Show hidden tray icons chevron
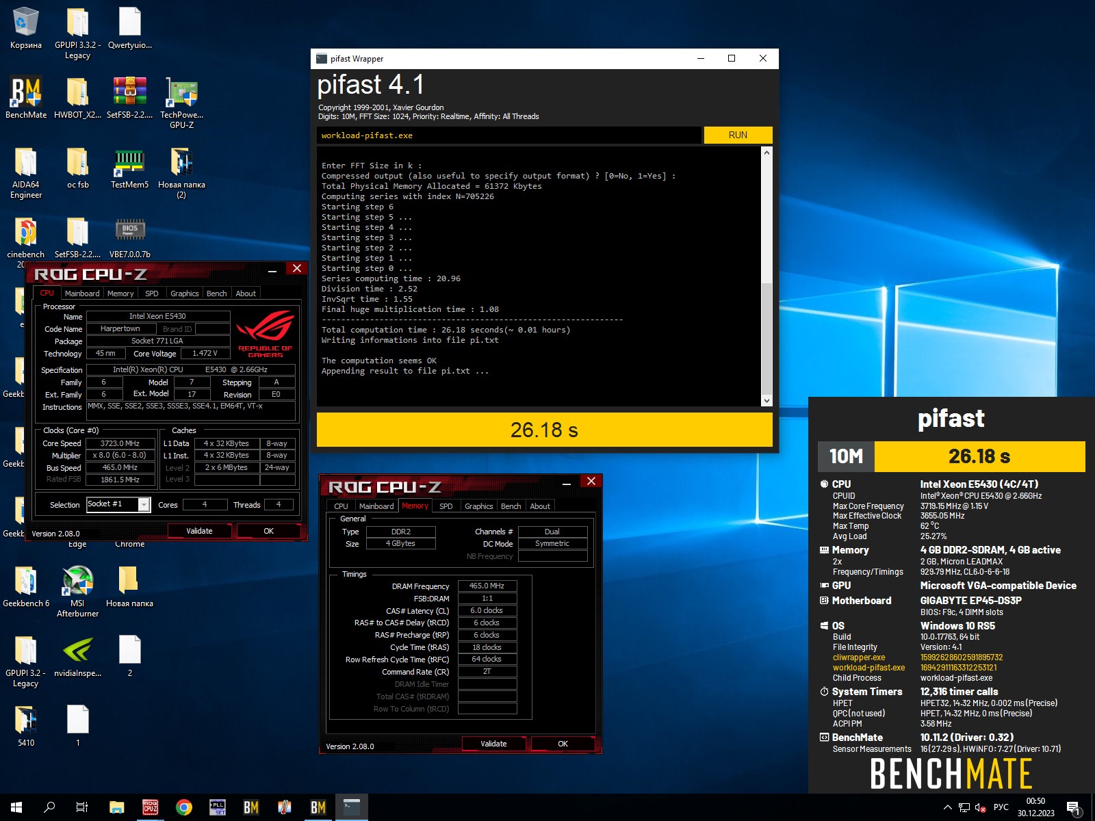The image size is (1095, 821). [x=948, y=807]
